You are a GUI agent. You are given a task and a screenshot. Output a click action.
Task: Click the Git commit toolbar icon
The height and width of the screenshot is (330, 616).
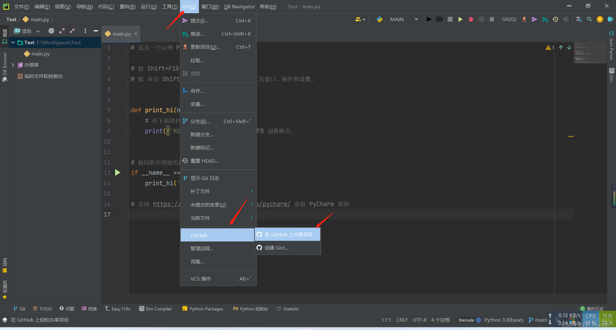point(534,19)
